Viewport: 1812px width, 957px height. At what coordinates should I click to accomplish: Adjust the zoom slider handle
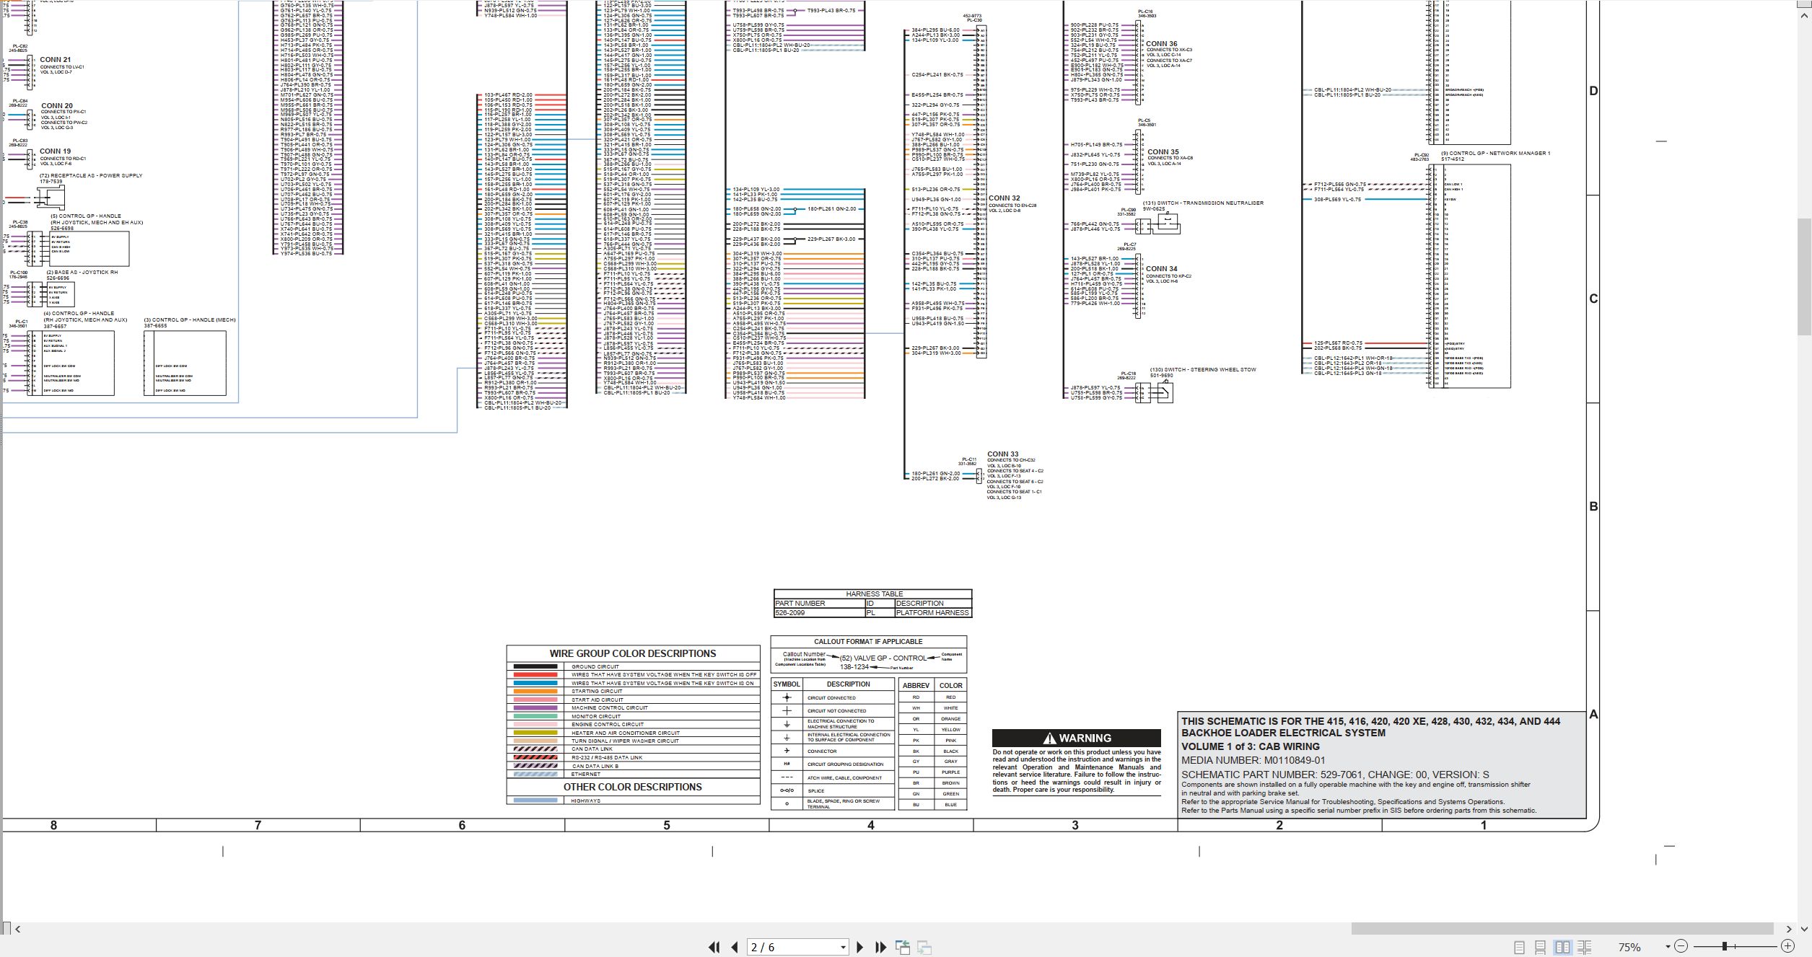[1724, 946]
